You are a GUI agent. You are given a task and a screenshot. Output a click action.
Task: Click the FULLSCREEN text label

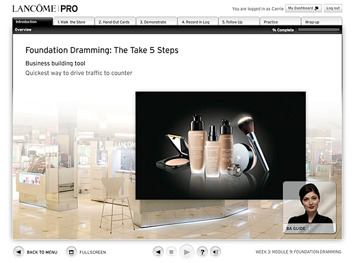tap(93, 252)
